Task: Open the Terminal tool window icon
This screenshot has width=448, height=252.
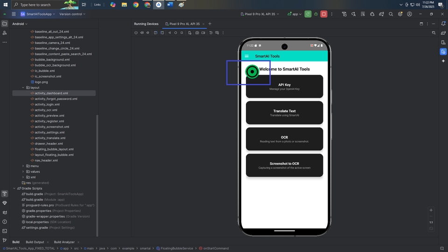Action: pyautogui.click(x=5, y=231)
